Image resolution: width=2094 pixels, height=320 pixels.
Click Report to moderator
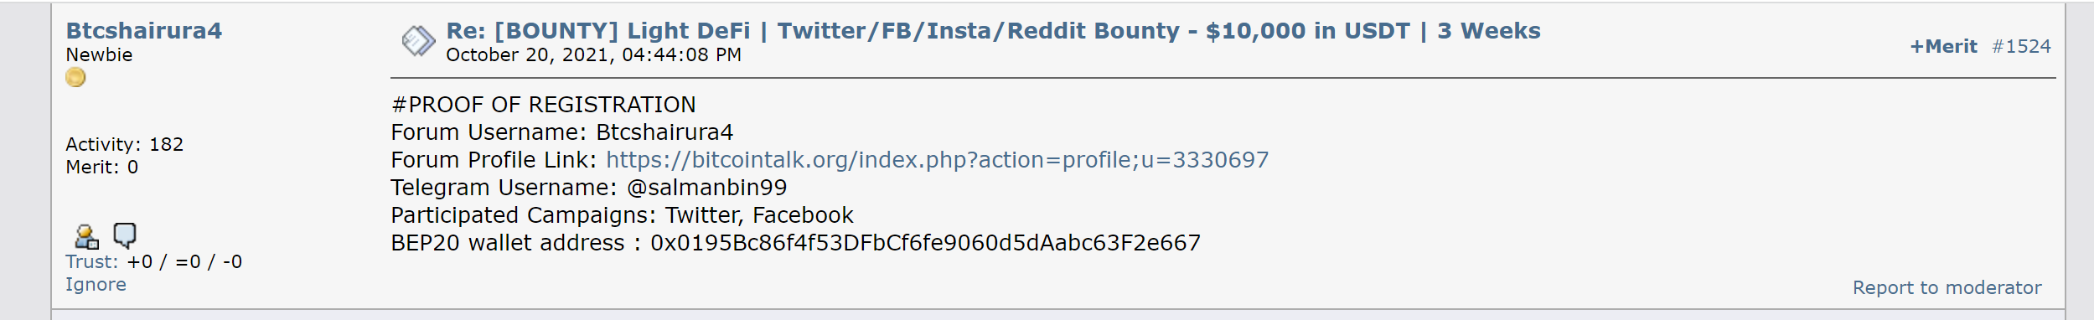(1947, 287)
